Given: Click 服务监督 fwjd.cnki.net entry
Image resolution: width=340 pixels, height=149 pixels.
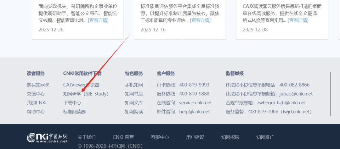Looking at the screenshot, I should pos(269,112).
